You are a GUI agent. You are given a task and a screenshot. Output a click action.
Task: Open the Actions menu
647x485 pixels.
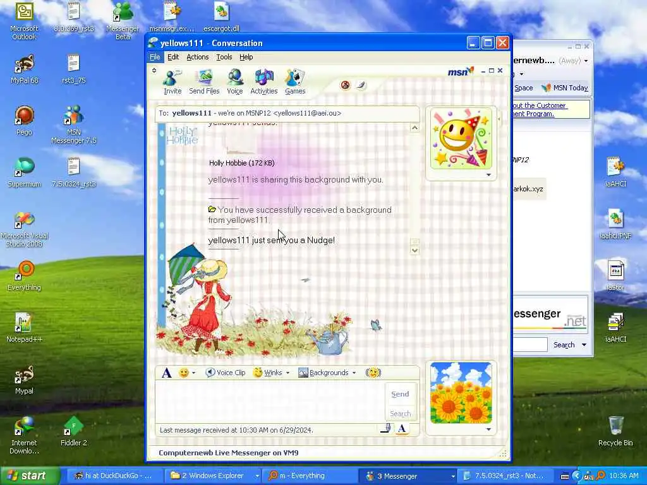pos(197,57)
